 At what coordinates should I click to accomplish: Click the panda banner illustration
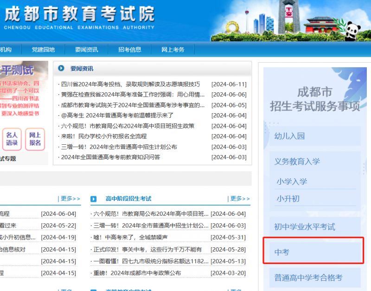tap(352, 30)
